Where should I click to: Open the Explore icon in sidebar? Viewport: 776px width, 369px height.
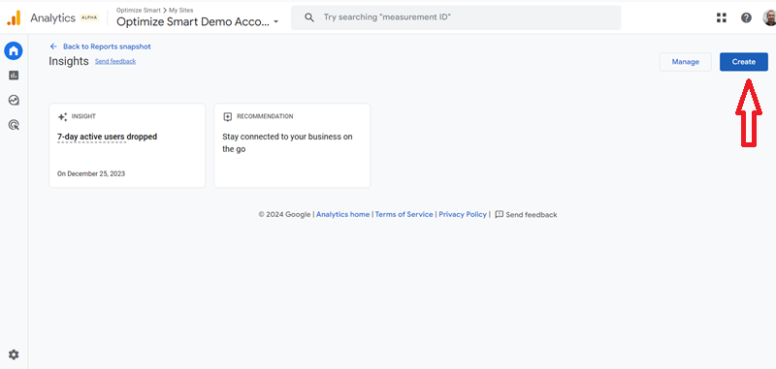coord(14,101)
